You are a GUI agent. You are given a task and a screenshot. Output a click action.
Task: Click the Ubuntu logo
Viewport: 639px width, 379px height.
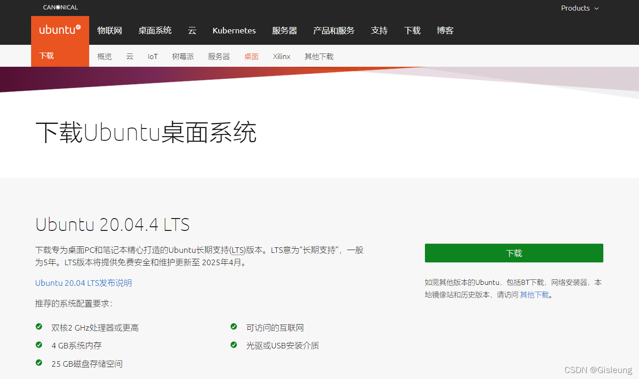(x=60, y=30)
